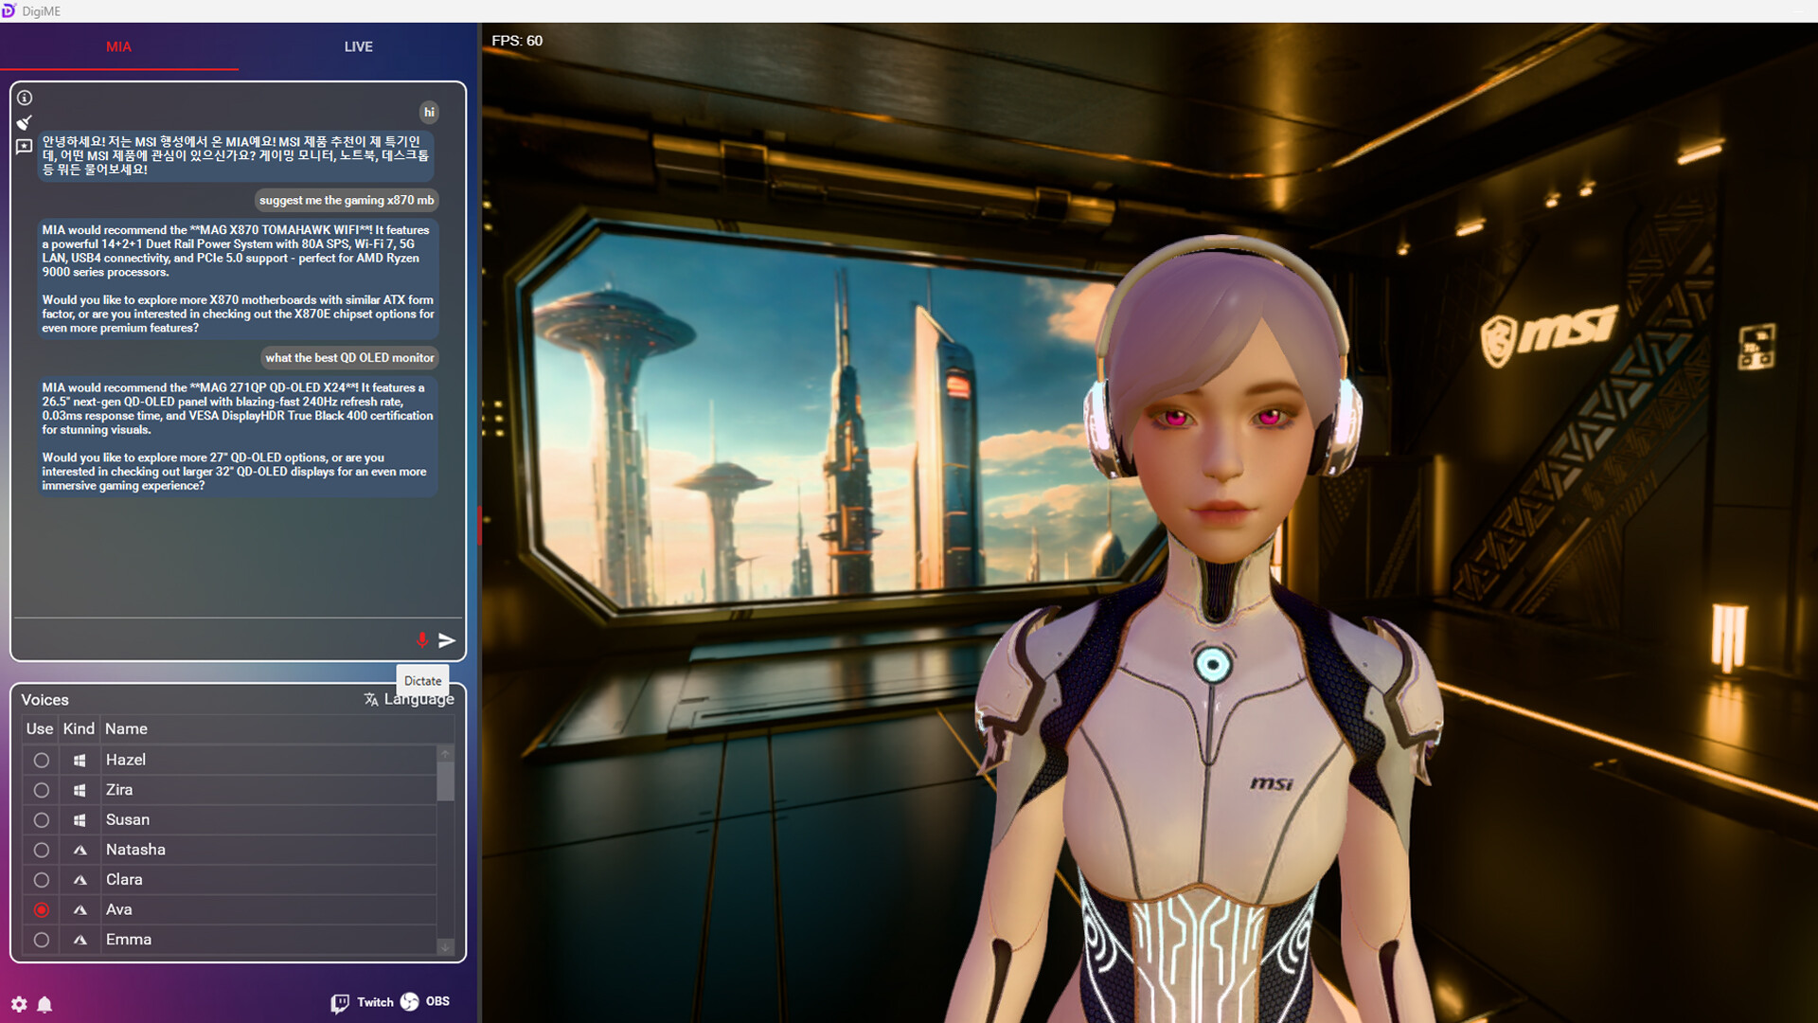Open the Dictate microphone icon

(x=422, y=641)
